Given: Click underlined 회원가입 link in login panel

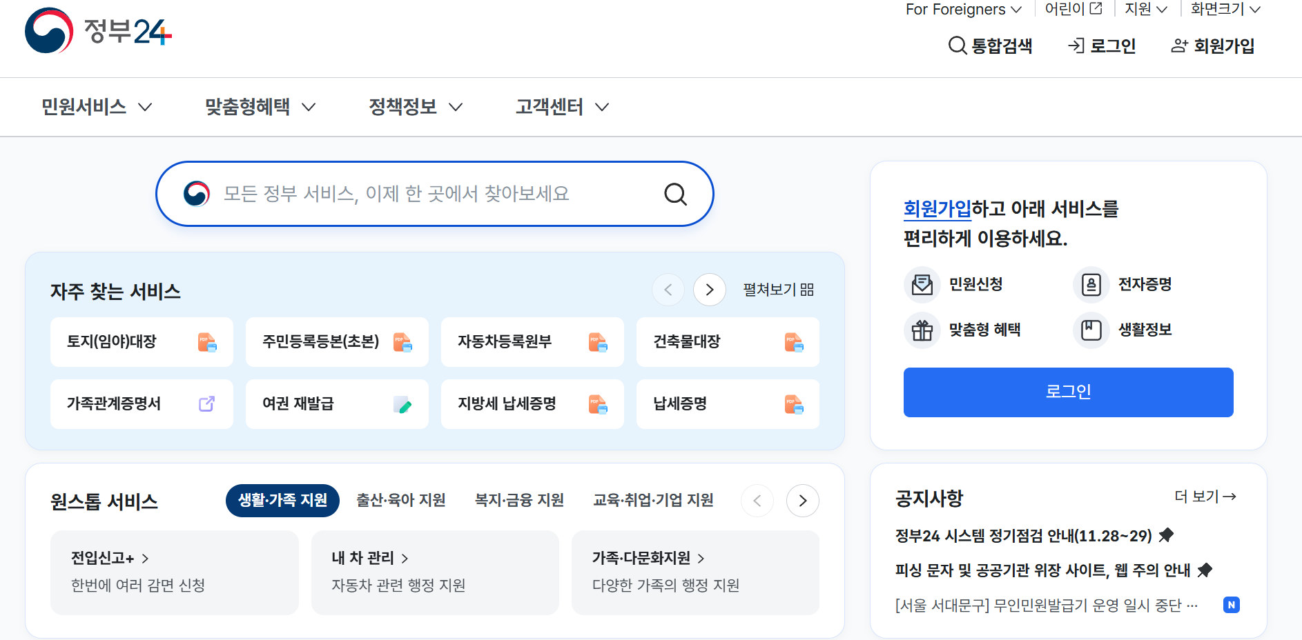Looking at the screenshot, I should click(937, 209).
